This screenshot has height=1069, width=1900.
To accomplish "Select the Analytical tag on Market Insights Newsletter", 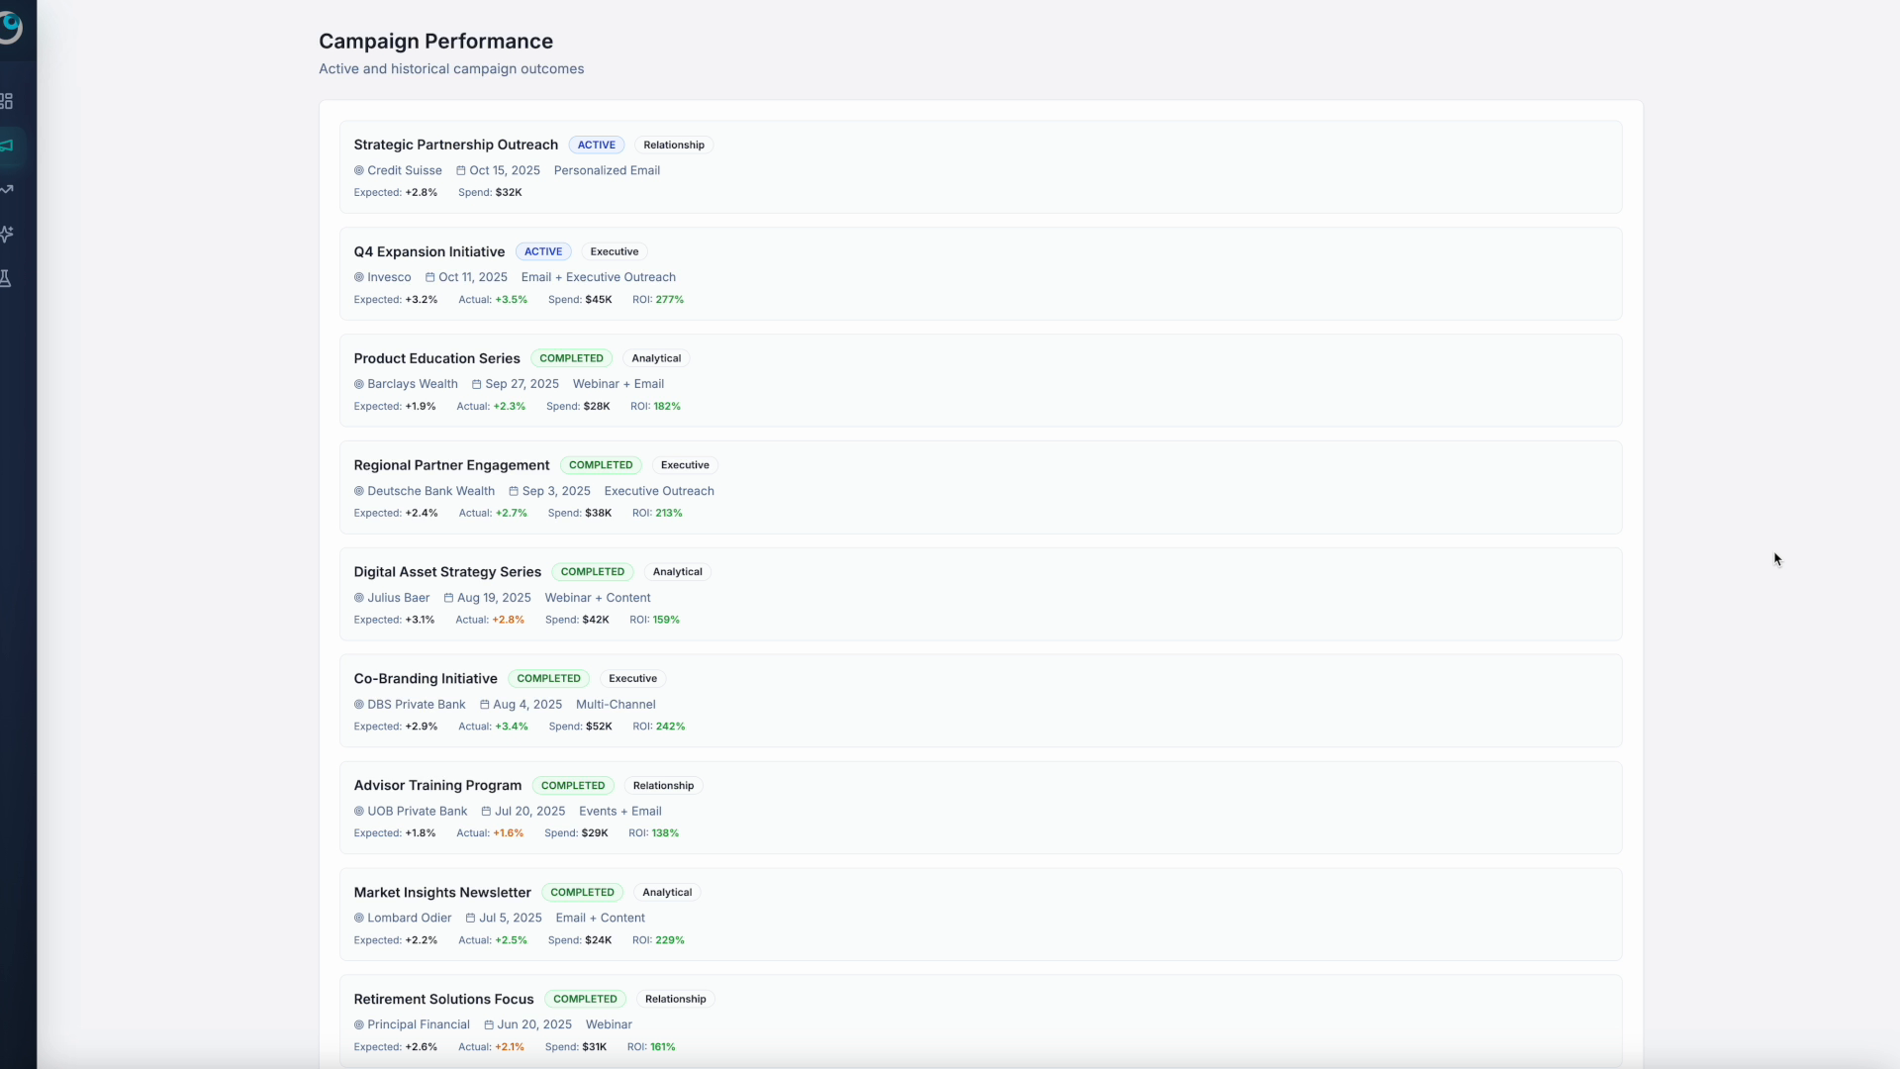I will [666, 892].
